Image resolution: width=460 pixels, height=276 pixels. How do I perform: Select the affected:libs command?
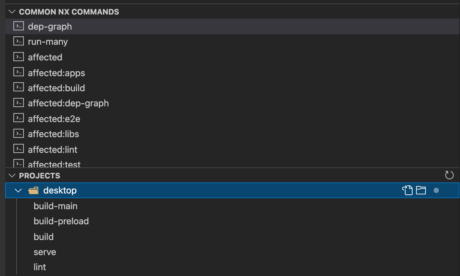54,134
